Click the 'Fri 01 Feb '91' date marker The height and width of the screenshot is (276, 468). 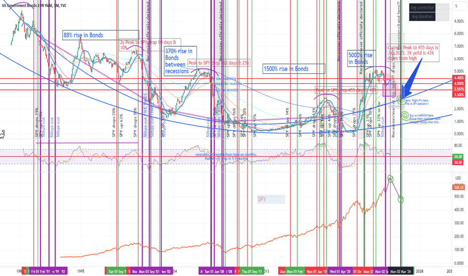pos(41,271)
